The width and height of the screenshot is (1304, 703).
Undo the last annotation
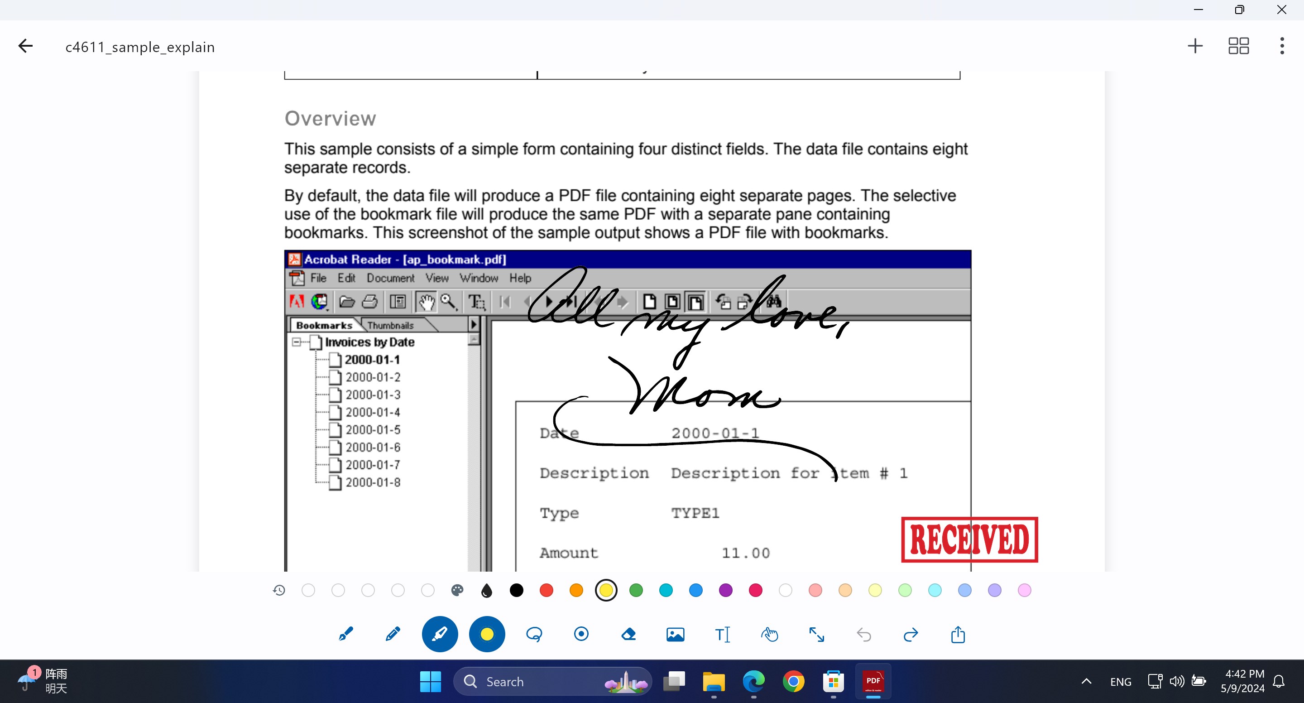(863, 634)
